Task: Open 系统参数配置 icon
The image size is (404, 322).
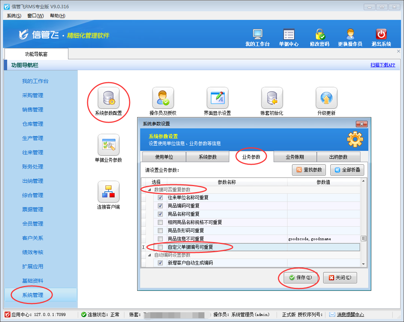Action: (108, 98)
